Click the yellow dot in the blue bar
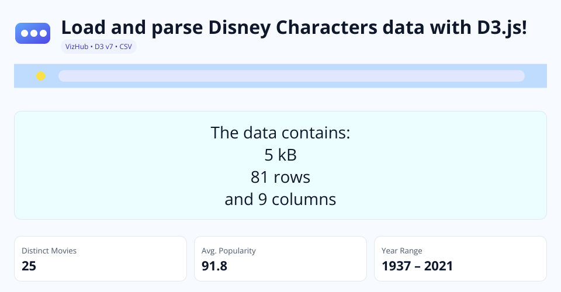The width and height of the screenshot is (561, 292). pos(40,76)
